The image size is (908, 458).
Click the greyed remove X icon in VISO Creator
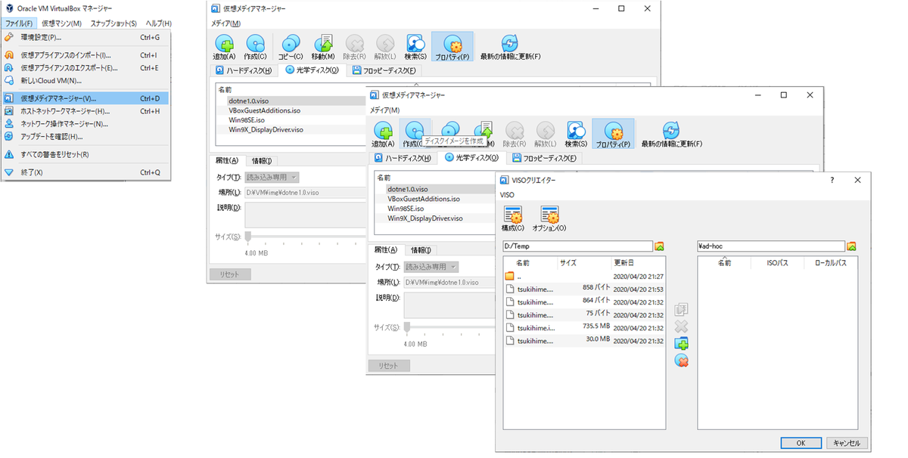coord(682,326)
